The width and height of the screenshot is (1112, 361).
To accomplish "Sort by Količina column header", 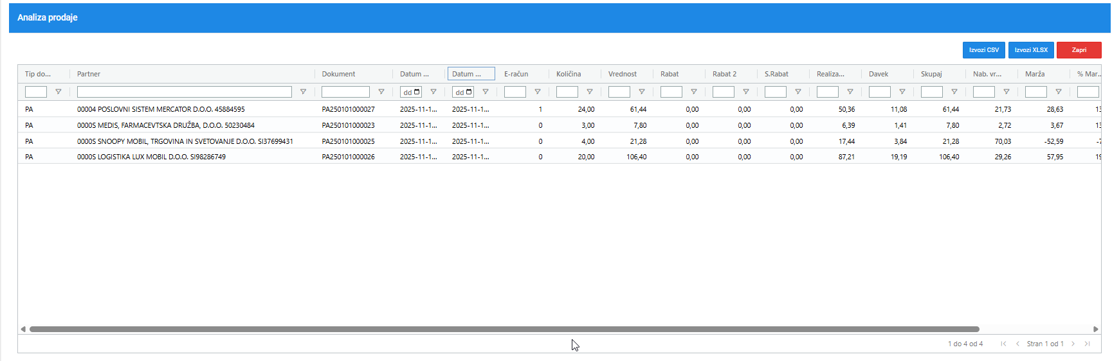I will tap(569, 74).
